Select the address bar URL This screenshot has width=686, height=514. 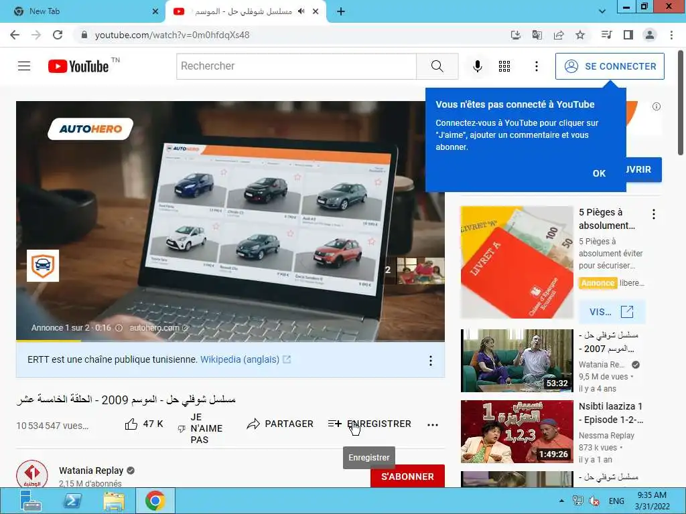(x=172, y=35)
